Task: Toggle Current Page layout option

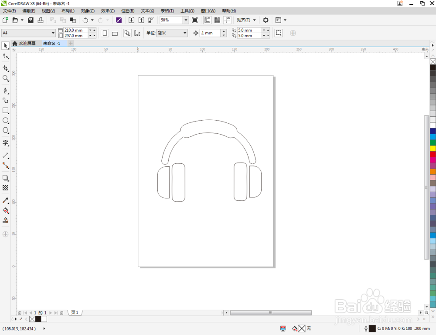Action: click(x=137, y=33)
